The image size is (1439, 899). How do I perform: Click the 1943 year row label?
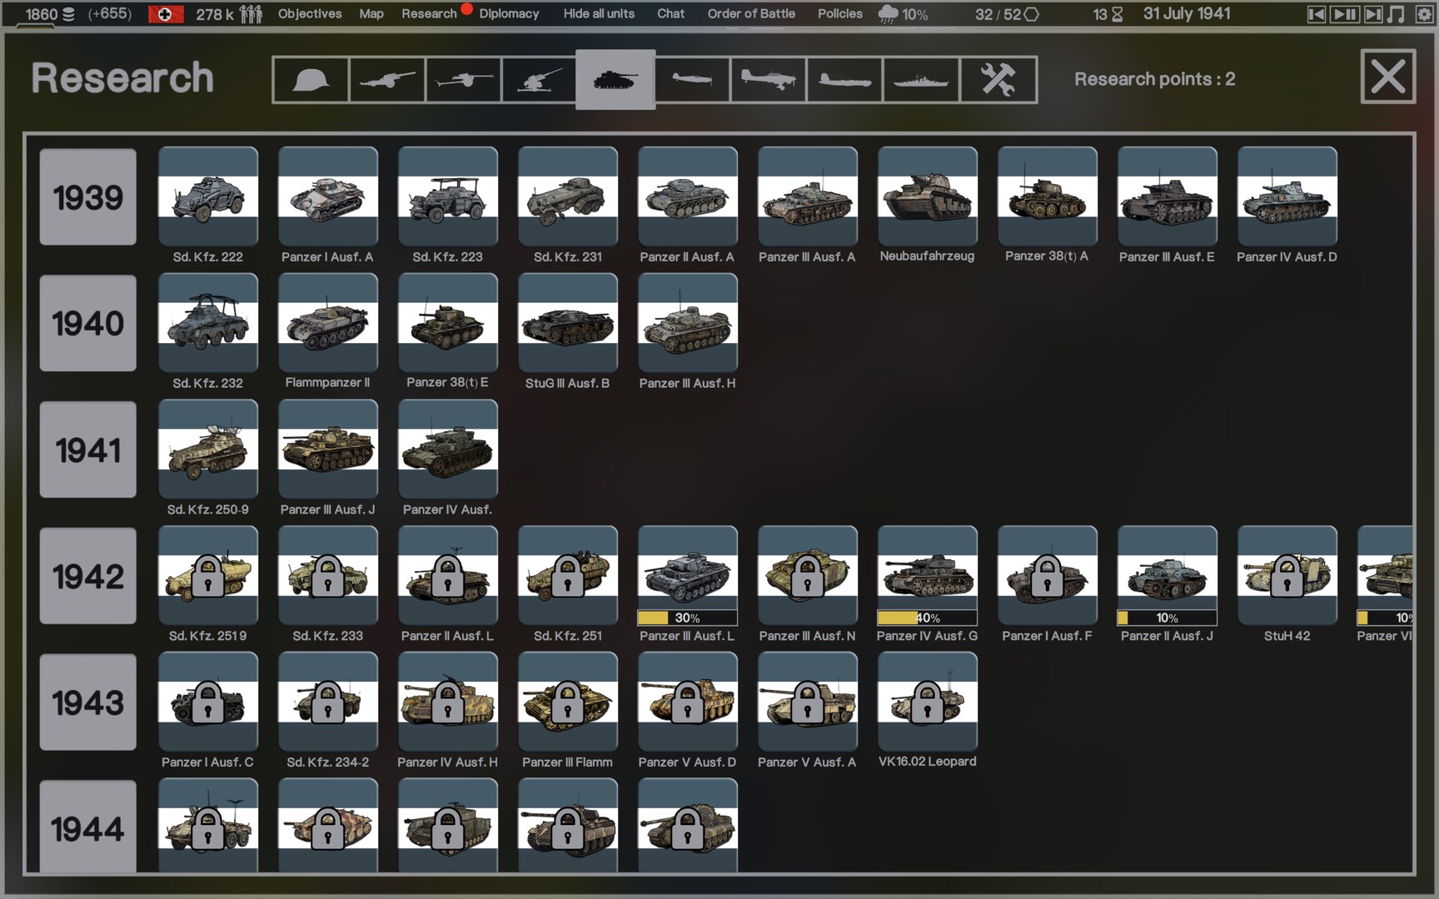point(88,703)
